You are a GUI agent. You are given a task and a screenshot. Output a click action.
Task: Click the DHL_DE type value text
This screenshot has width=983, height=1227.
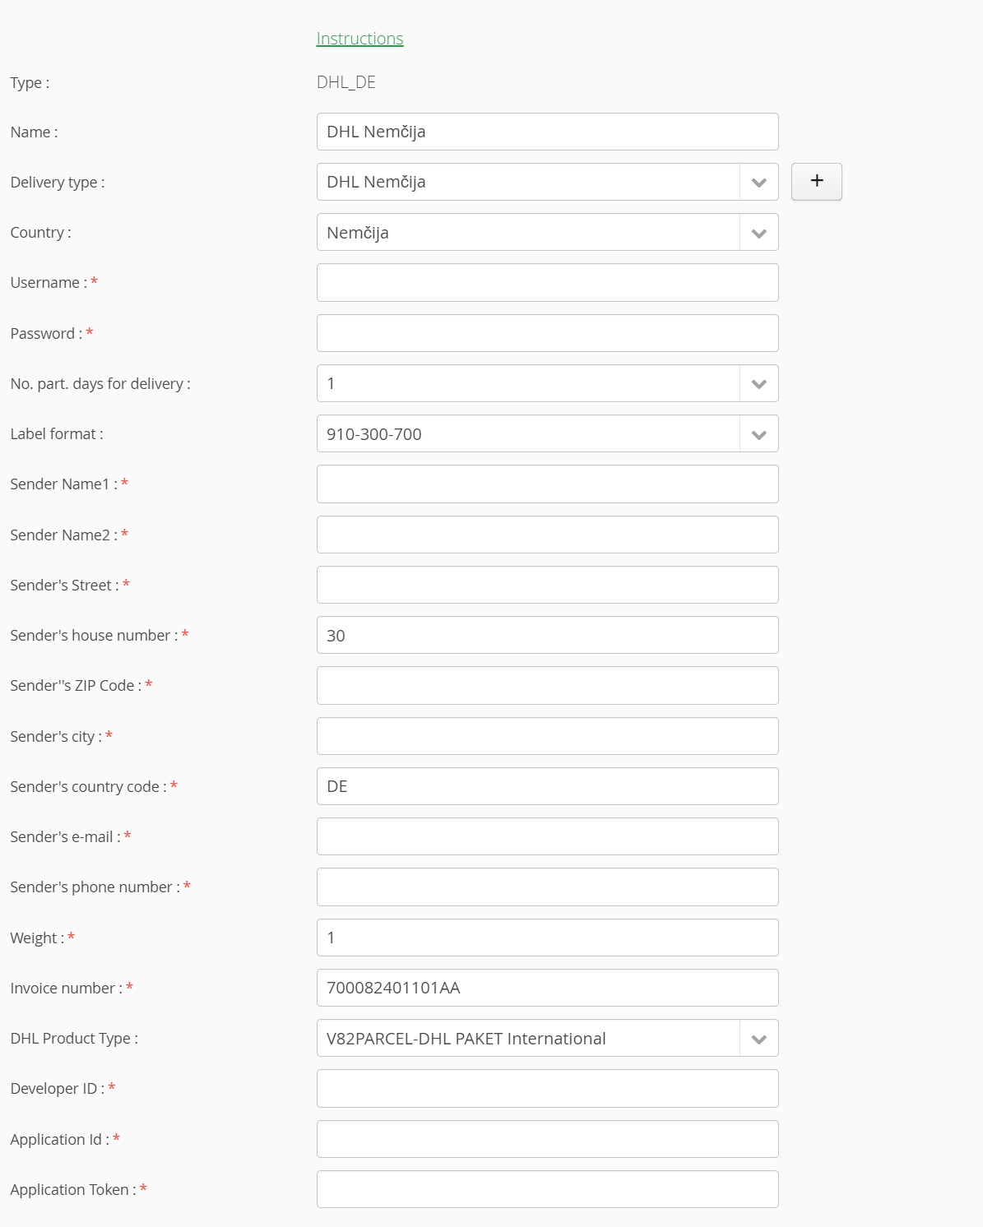click(x=346, y=82)
